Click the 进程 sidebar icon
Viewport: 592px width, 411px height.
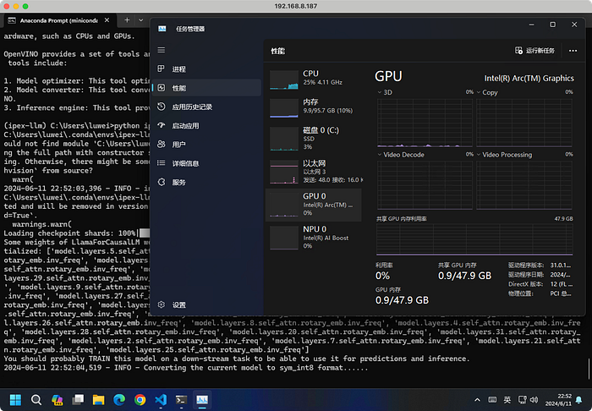pyautogui.click(x=162, y=68)
